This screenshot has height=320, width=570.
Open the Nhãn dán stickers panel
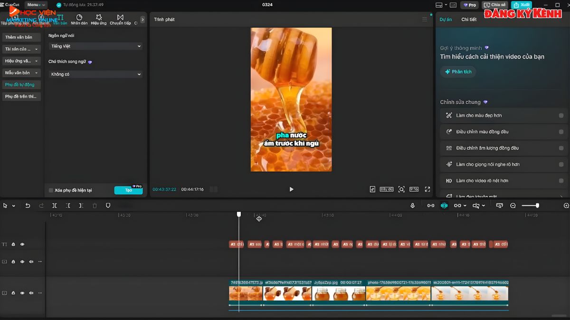pyautogui.click(x=79, y=19)
